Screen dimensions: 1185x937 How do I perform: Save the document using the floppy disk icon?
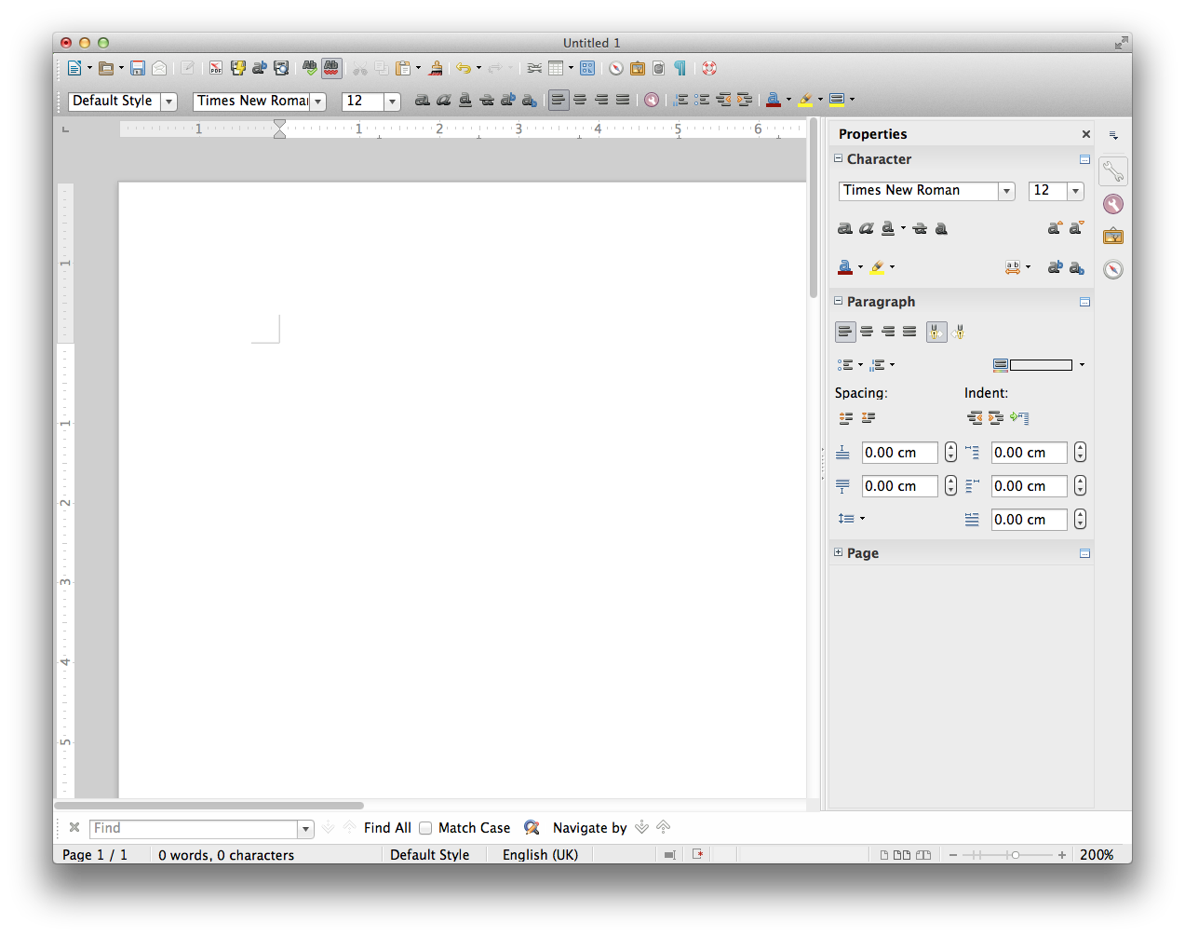[x=138, y=68]
